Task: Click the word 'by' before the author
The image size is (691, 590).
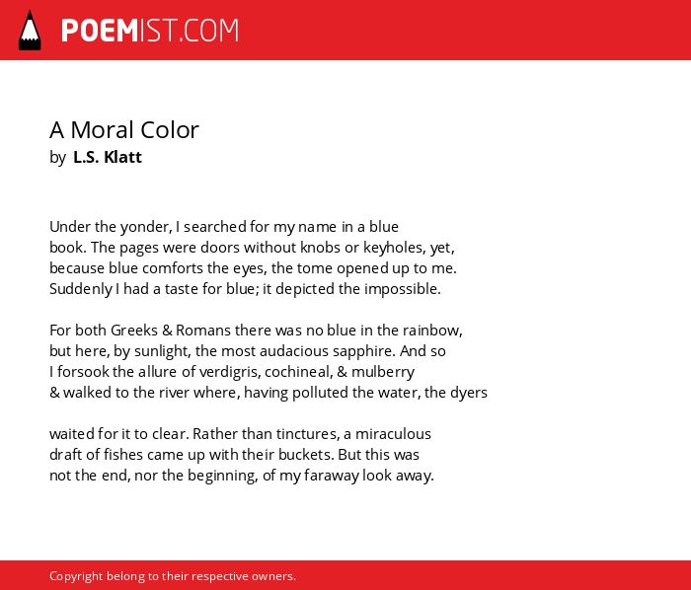Action: 57,158
